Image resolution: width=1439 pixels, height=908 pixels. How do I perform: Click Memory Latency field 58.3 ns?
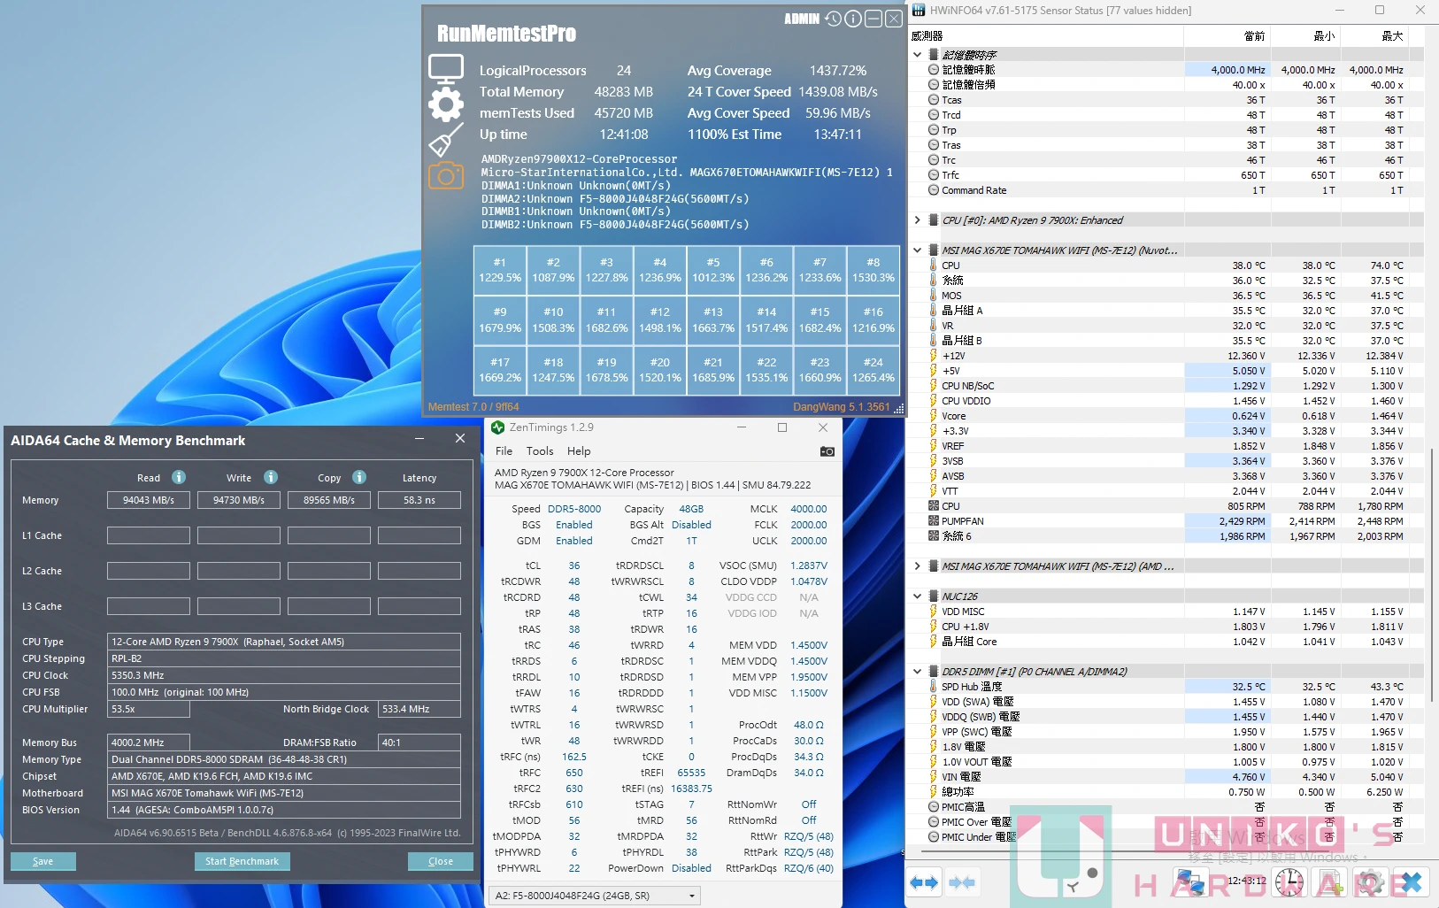[419, 500]
